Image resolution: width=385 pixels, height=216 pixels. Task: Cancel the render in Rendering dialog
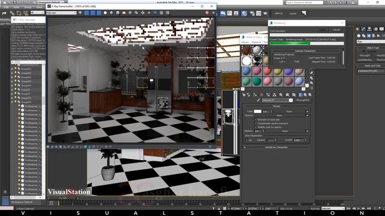tap(336, 30)
